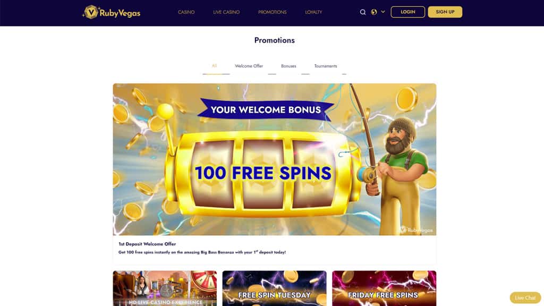Open the Loyalty menu item
The width and height of the screenshot is (544, 306).
click(313, 12)
